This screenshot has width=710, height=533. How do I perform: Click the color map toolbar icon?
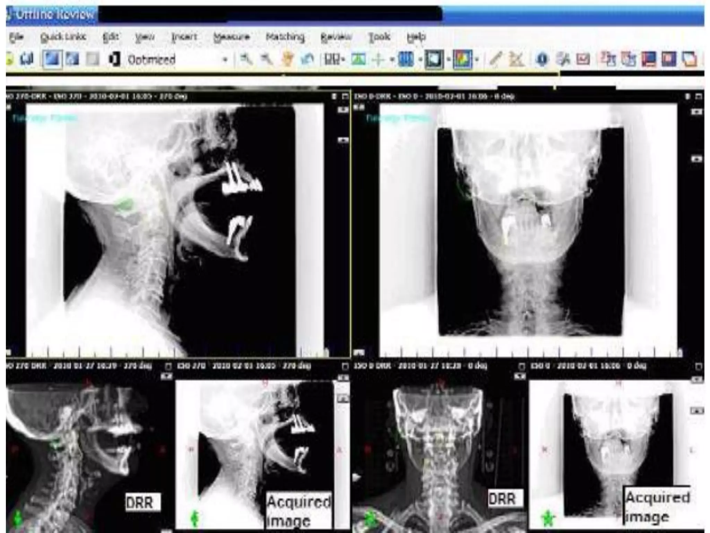pos(462,60)
